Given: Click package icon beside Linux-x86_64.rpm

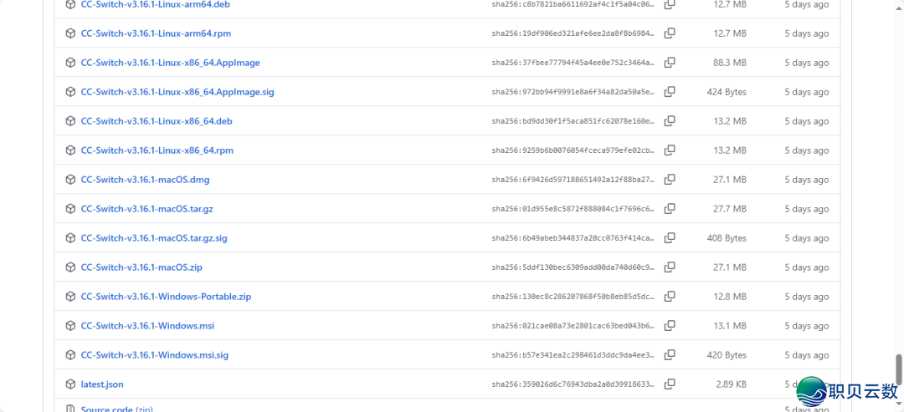Looking at the screenshot, I should pyautogui.click(x=70, y=150).
